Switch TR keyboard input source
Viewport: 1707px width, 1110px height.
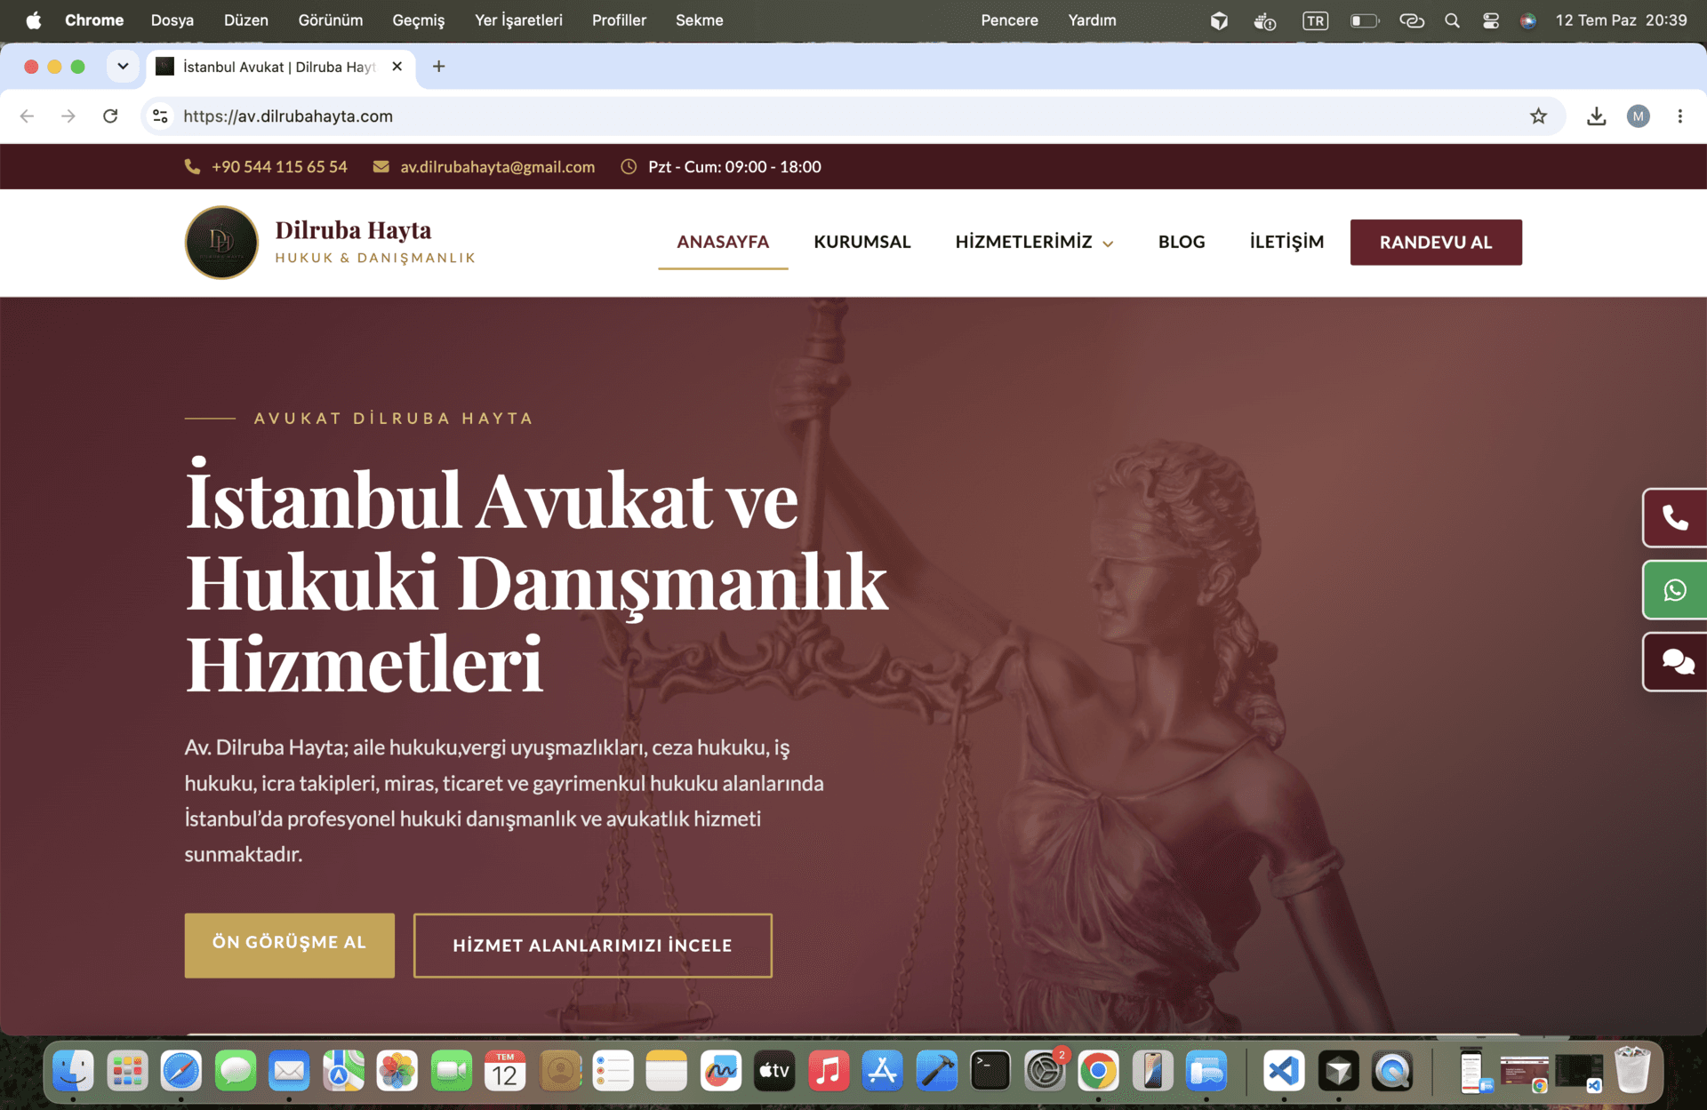tap(1315, 20)
